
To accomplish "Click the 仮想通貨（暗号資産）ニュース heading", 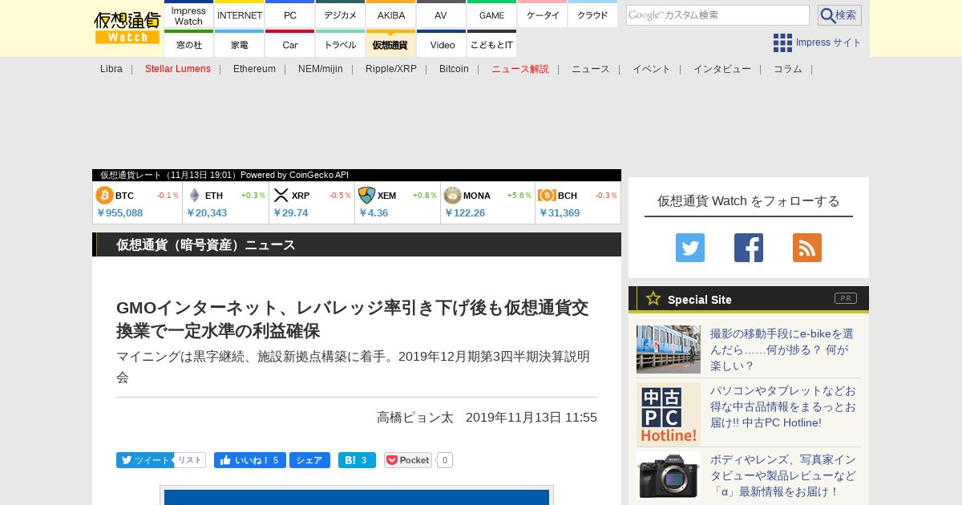I will coord(206,244).
